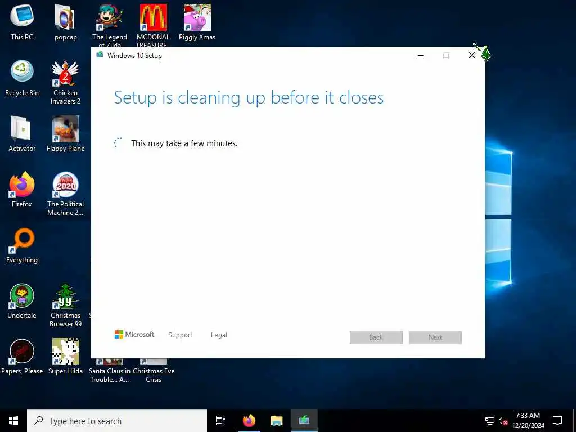The height and width of the screenshot is (432, 576).
Task: Click the Windows 10 Setup title icon
Action: click(100, 55)
